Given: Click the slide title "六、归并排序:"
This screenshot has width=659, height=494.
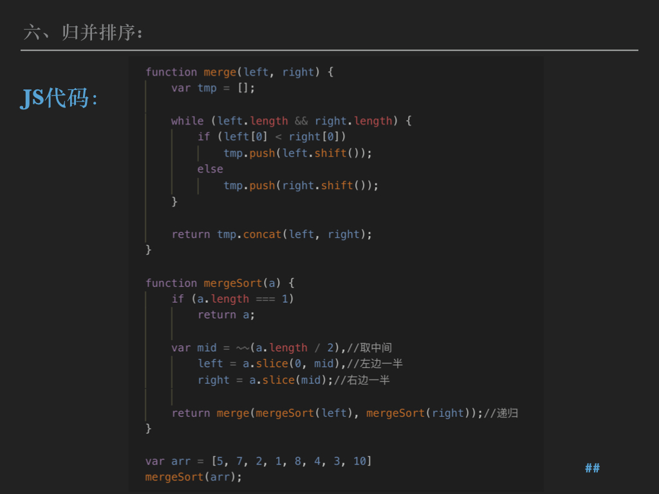Looking at the screenshot, I should pyautogui.click(x=83, y=32).
